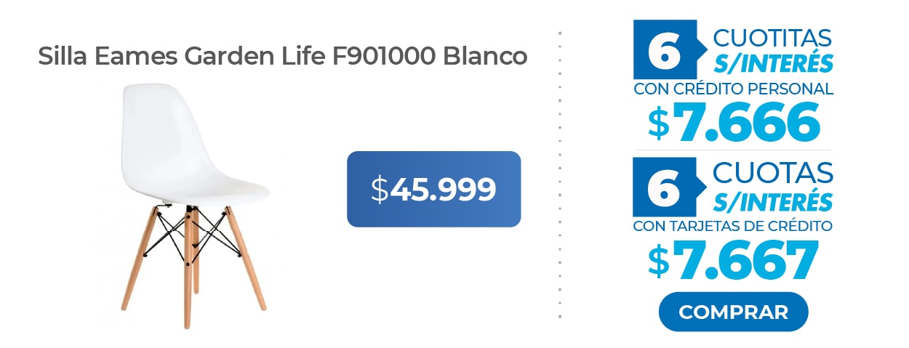
Task: Click the word Blanco in the title
Action: (x=484, y=56)
